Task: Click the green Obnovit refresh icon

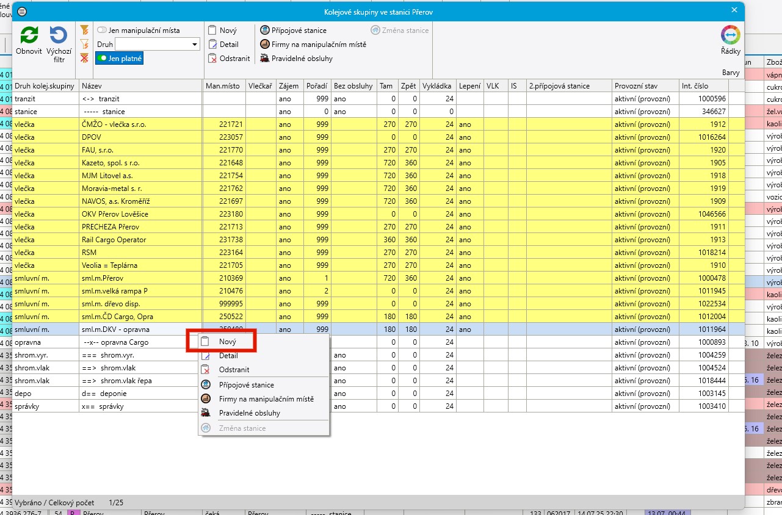Action: click(x=29, y=36)
